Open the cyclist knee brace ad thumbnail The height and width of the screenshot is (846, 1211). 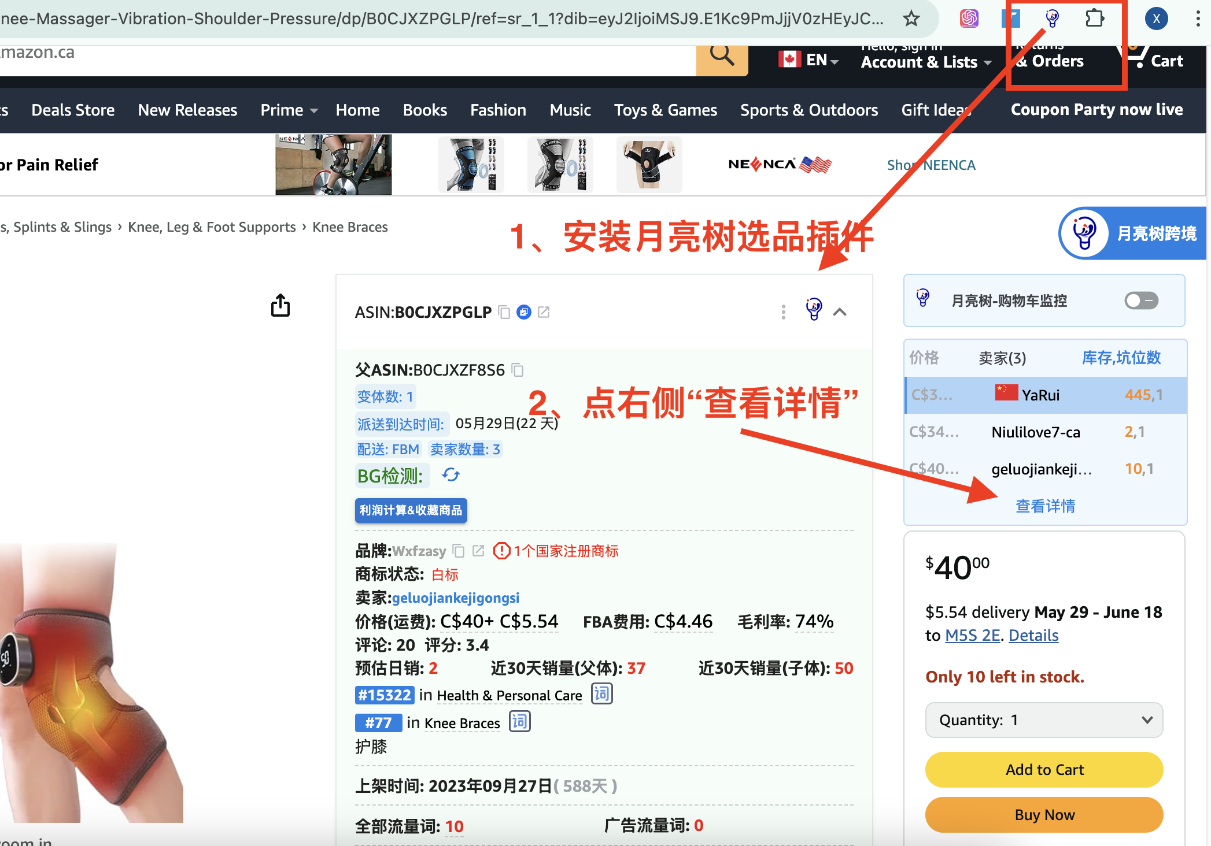[x=333, y=165]
